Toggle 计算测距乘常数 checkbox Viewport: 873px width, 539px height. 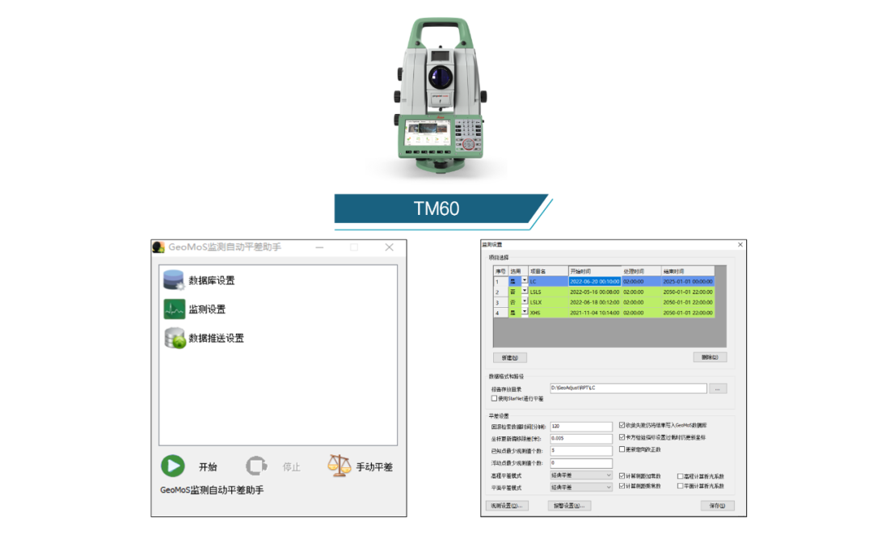[622, 486]
